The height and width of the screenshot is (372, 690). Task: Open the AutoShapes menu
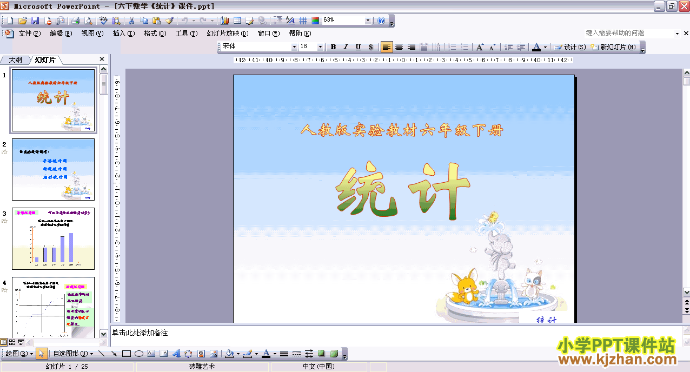click(72, 354)
